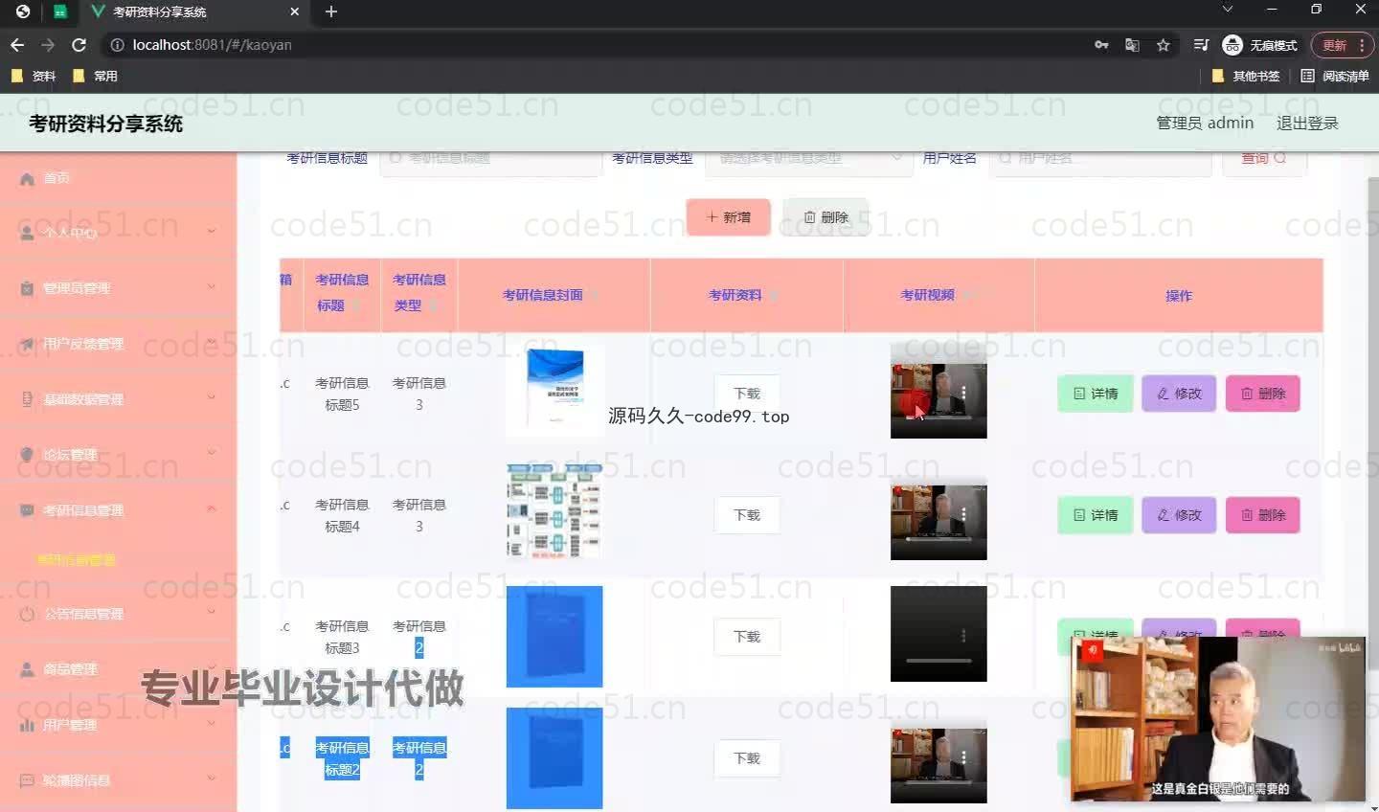
Task: Click the 商品管理 person icon
Action: (27, 669)
